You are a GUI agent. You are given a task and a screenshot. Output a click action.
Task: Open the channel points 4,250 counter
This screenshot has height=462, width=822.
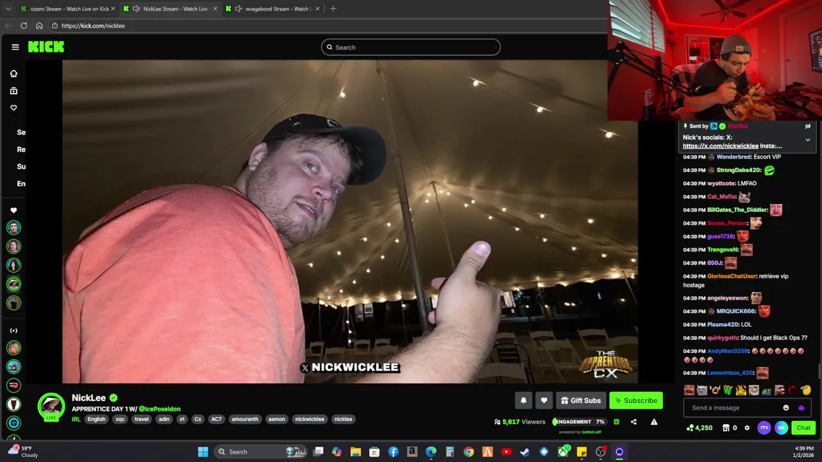pyautogui.click(x=699, y=428)
